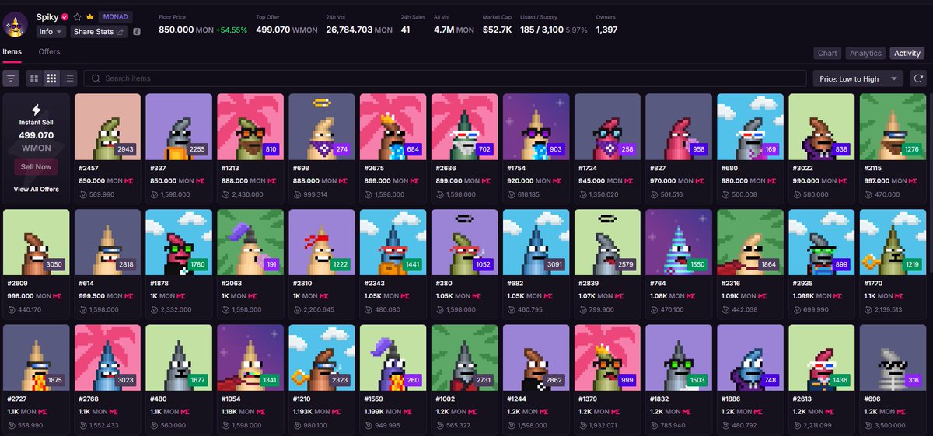Click the magnifier icon in search bar

96,78
